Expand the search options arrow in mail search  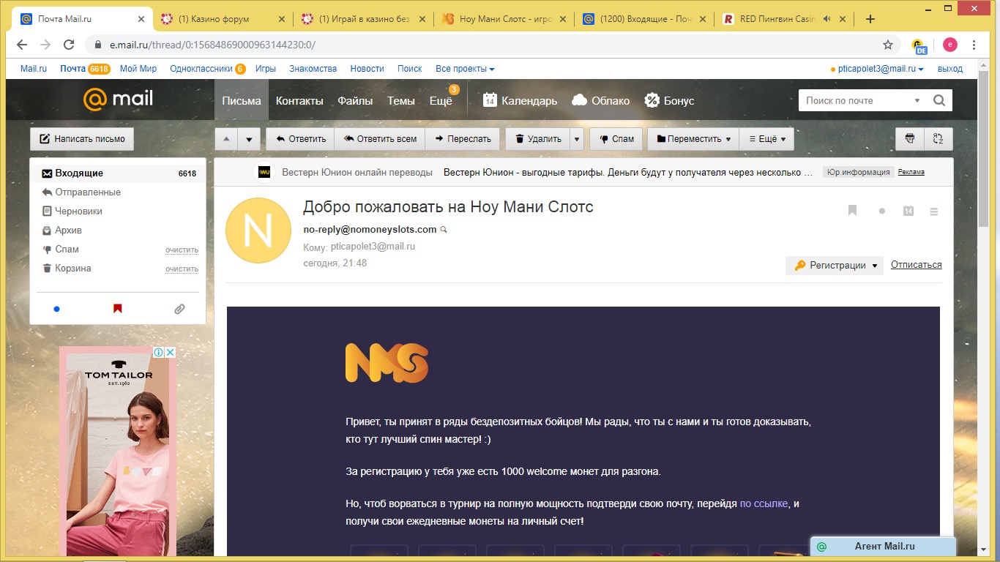917,101
